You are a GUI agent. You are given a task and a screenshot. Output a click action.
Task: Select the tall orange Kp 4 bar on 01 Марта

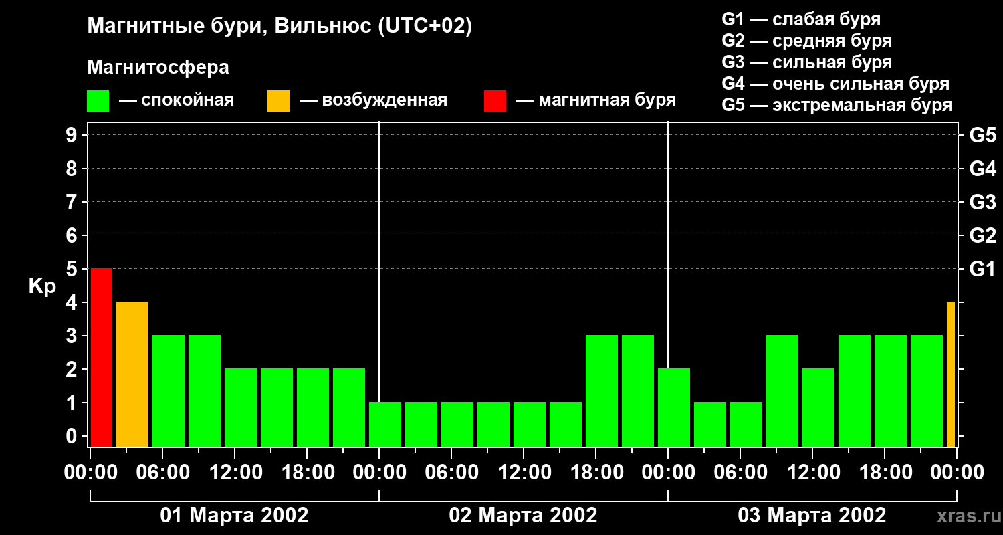132,374
